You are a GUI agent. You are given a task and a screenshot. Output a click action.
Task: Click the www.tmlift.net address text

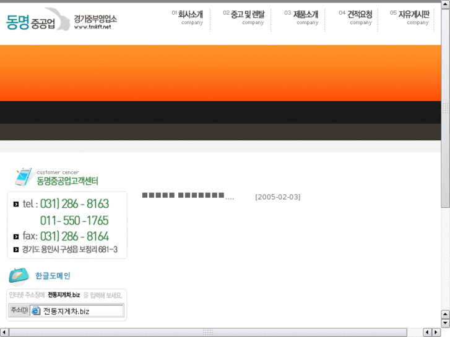click(92, 27)
